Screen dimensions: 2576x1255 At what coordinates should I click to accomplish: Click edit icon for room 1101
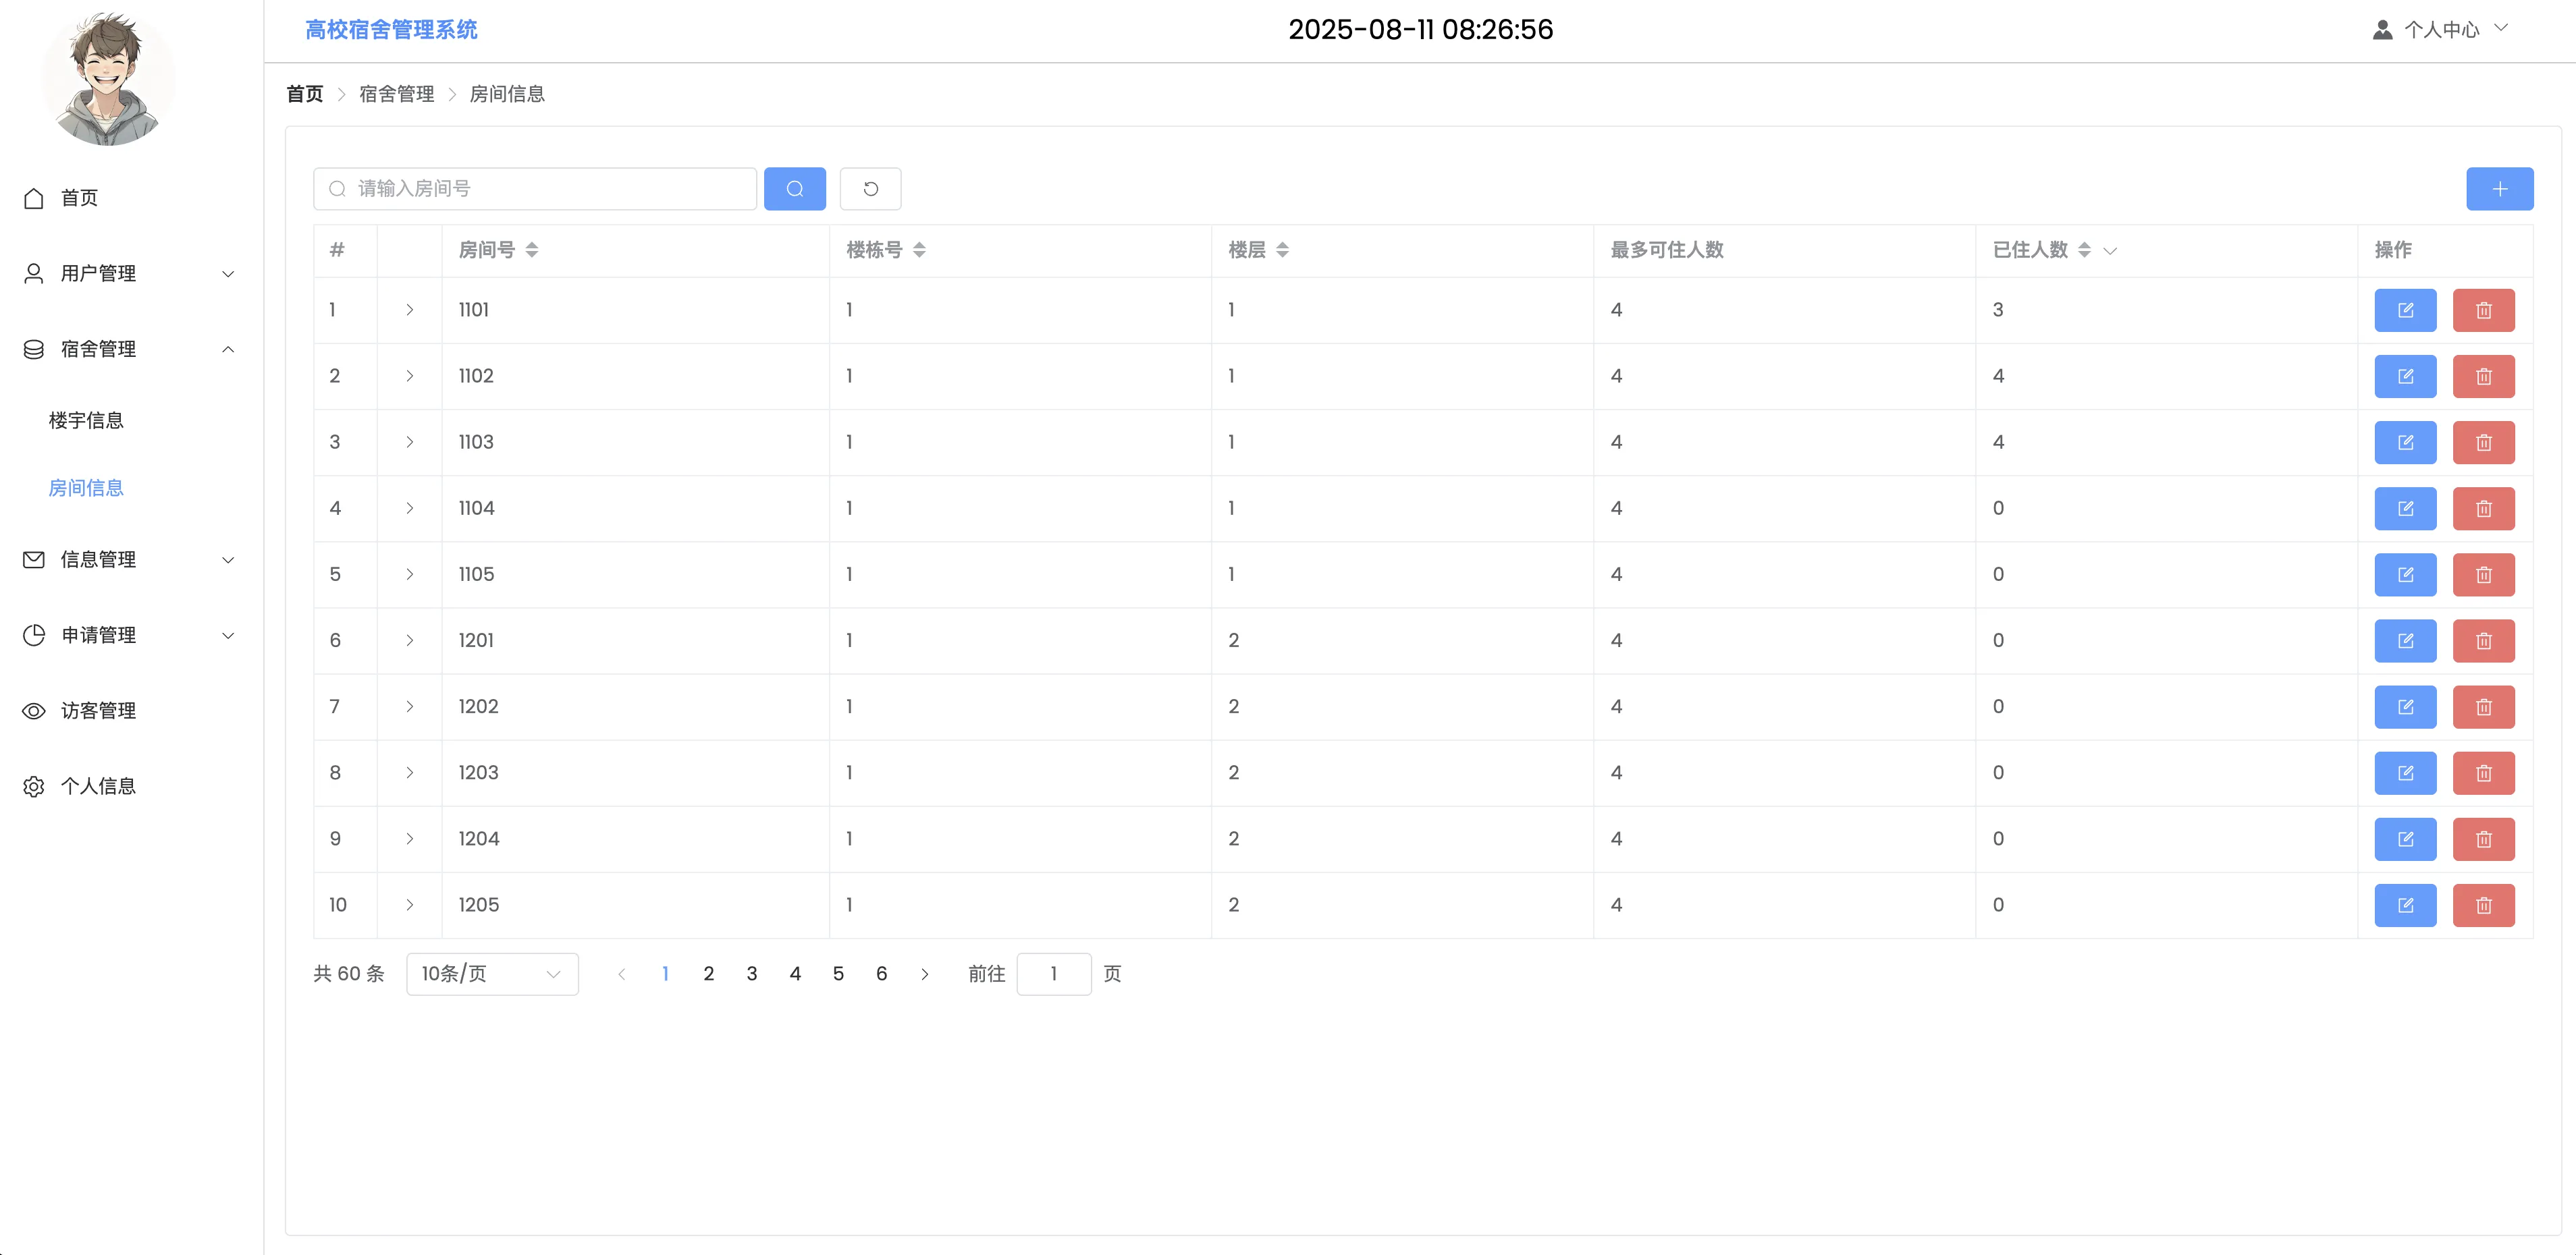click(x=2405, y=310)
